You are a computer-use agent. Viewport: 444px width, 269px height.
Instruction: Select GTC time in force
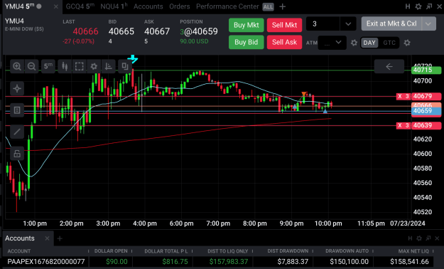click(389, 43)
